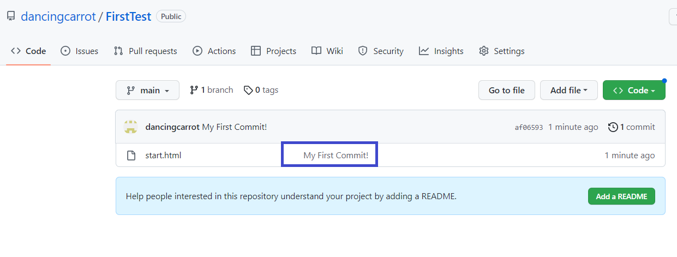Open latest commit message in commit bar
The height and width of the screenshot is (257, 677).
(x=235, y=127)
